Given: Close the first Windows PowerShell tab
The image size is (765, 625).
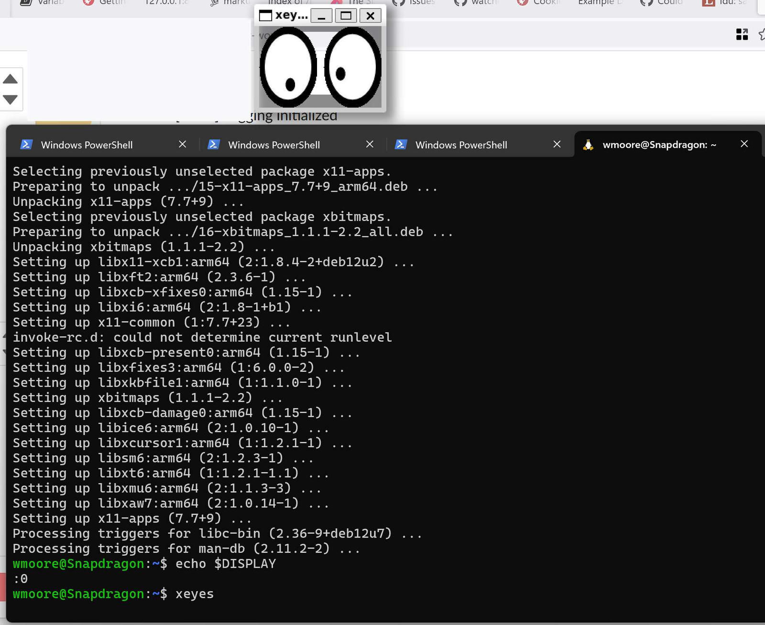Looking at the screenshot, I should [x=182, y=144].
